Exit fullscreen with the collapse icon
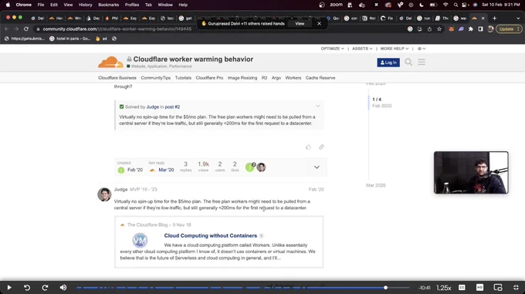525x294 pixels. 516,287
